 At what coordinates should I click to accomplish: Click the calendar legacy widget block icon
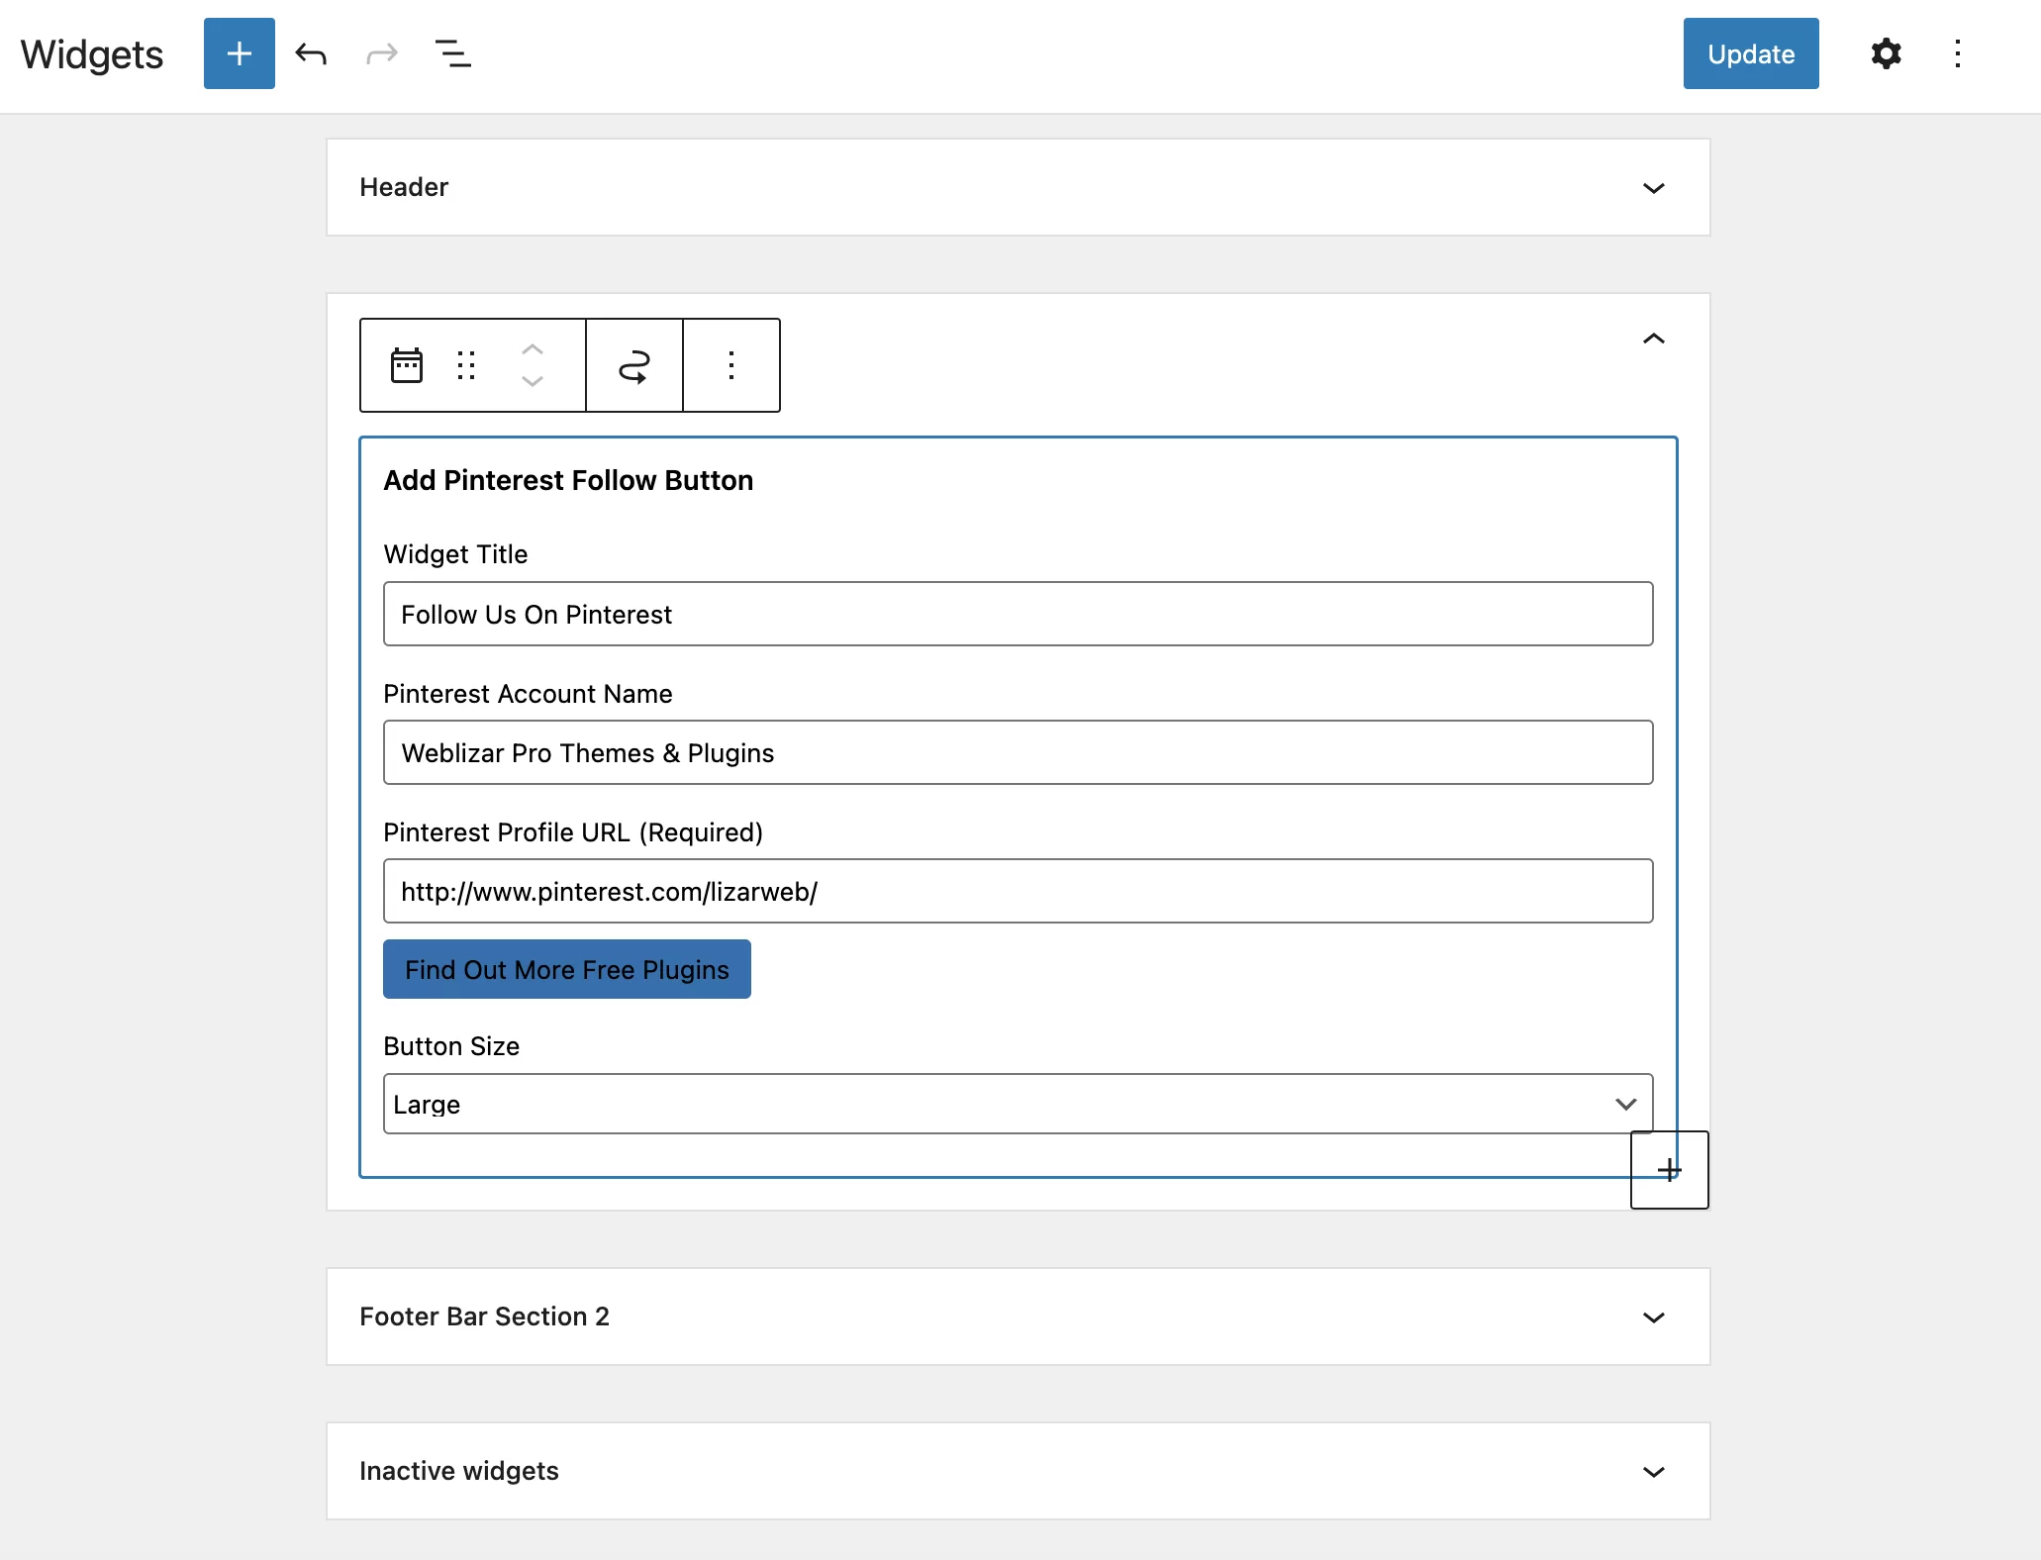coord(407,365)
